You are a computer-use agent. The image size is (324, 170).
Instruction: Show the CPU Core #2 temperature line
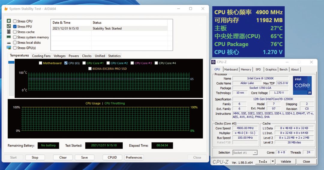[x=108, y=63]
